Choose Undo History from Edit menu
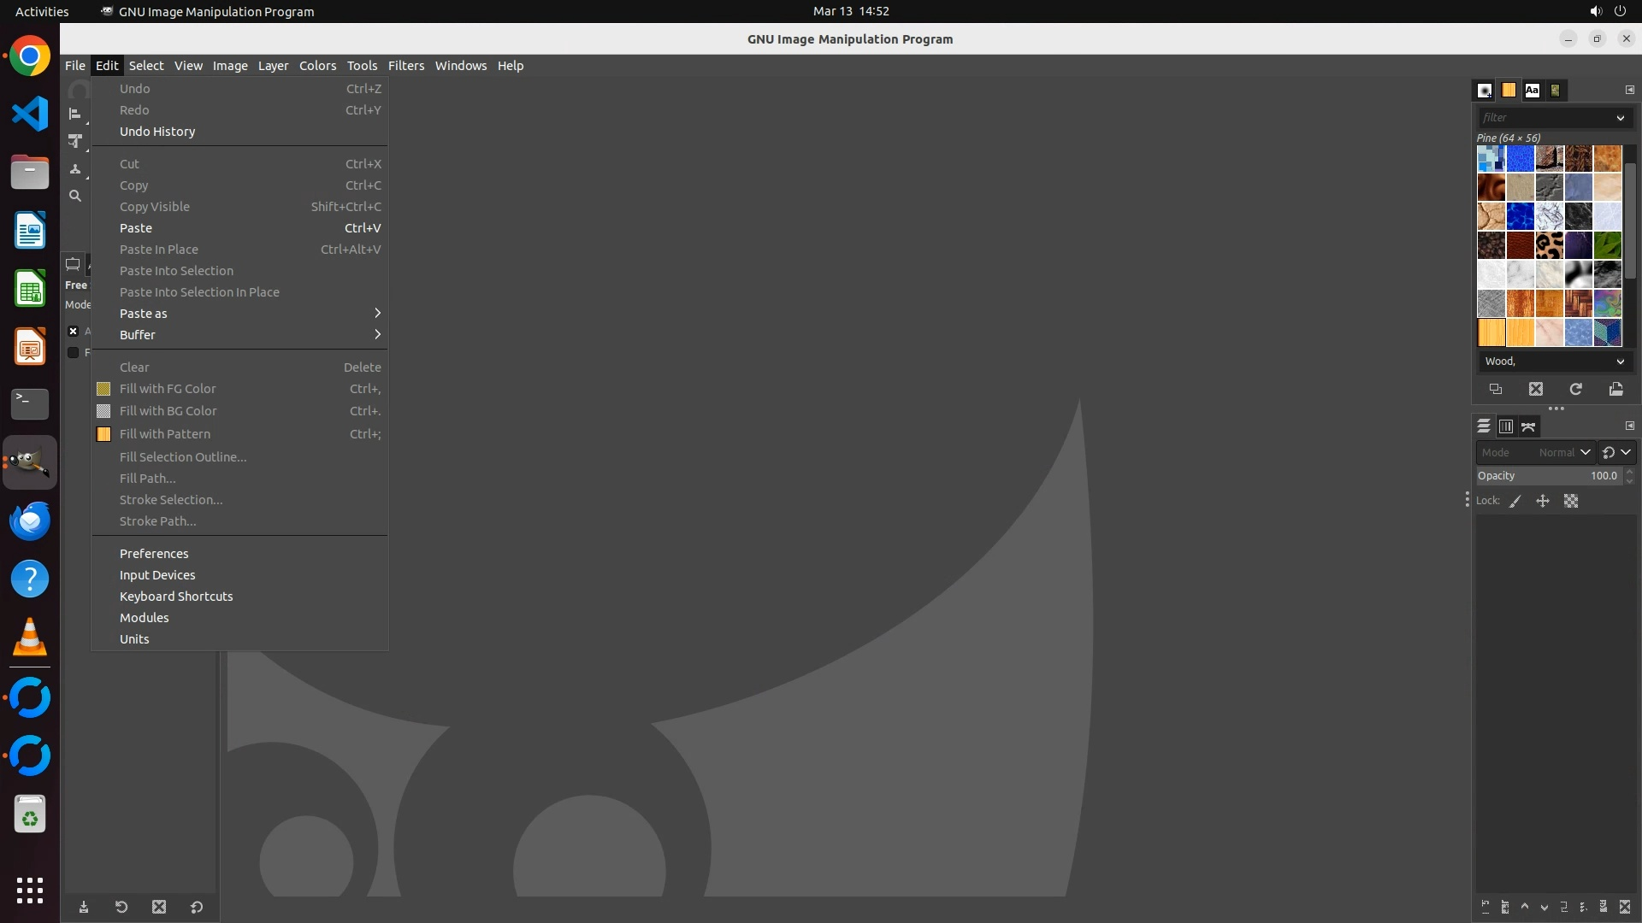The width and height of the screenshot is (1642, 923). click(x=157, y=132)
